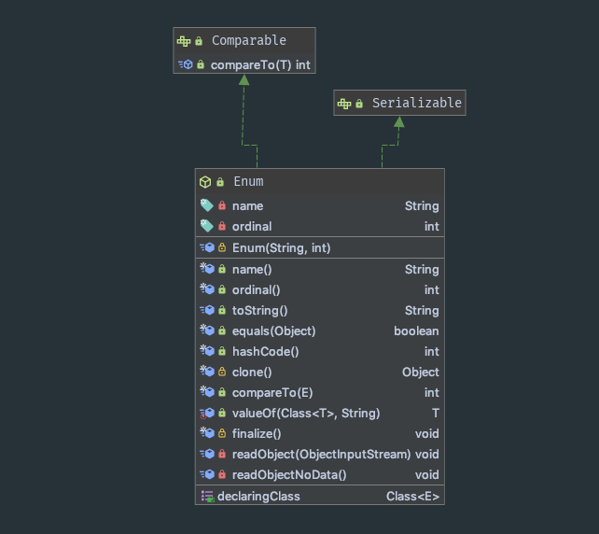Select the valueOf(Class<T>, String) method
The image size is (599, 534).
305,413
